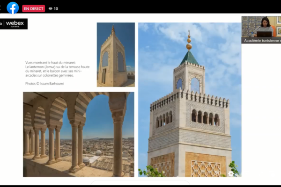
Task: Open the large minaret tower photo
Action: [x=190, y=100]
